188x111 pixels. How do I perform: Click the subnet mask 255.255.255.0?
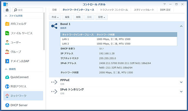108,58
